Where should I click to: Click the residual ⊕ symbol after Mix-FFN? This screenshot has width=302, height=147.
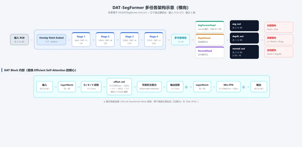click(244, 87)
